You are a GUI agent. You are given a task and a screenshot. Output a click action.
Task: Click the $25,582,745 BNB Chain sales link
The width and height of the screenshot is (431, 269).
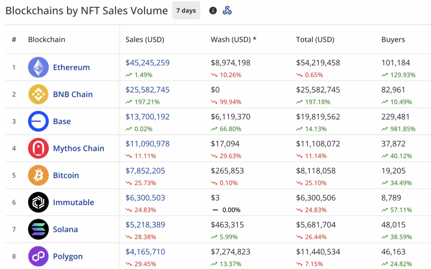(147, 89)
